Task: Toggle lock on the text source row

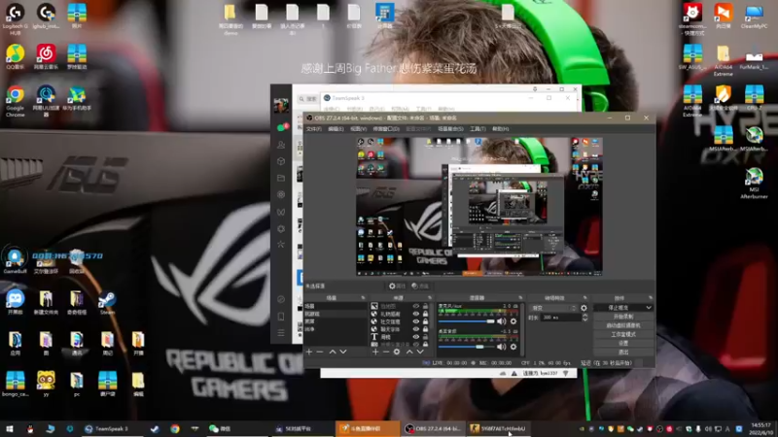Action: pyautogui.click(x=425, y=337)
